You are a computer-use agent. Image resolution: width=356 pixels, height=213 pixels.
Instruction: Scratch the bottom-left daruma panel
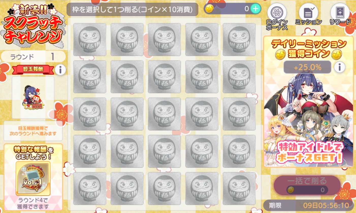tap(90, 188)
